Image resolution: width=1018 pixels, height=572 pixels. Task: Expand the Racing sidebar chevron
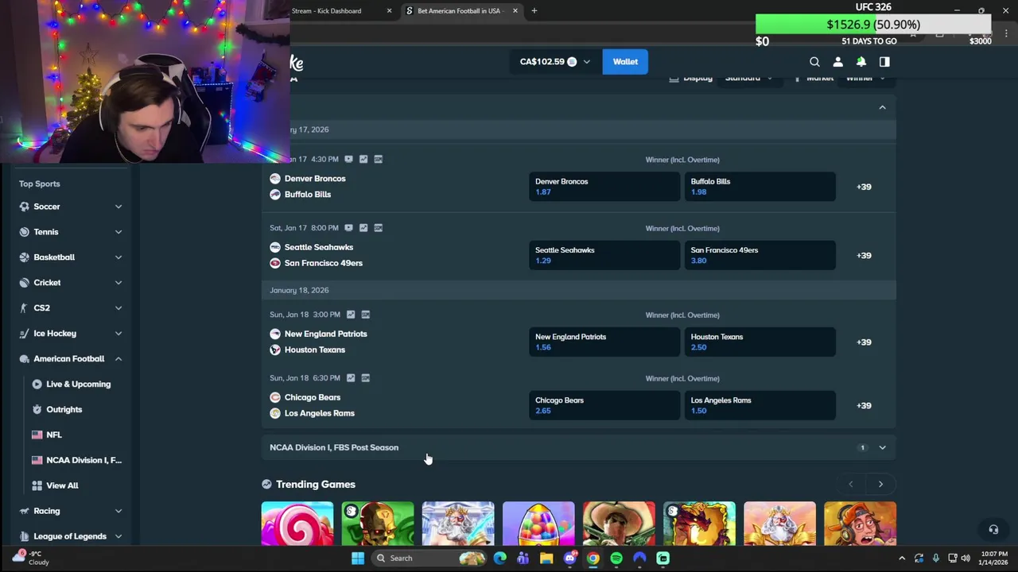[x=118, y=511]
